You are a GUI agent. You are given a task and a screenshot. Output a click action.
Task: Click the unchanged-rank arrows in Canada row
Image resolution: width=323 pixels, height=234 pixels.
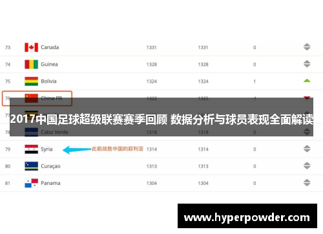coord(307,47)
